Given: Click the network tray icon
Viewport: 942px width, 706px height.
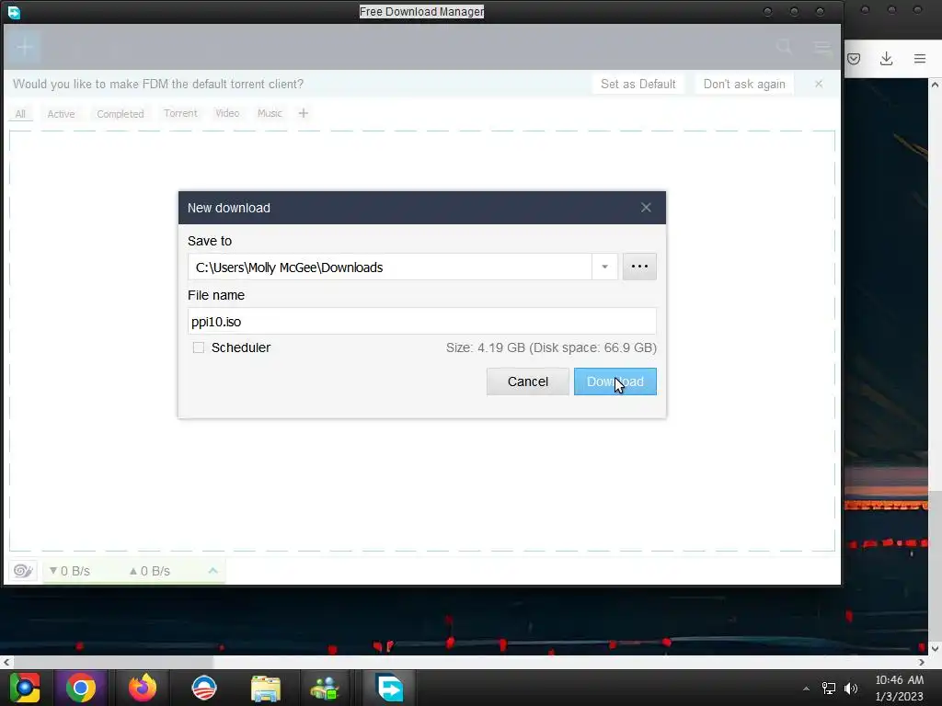Looking at the screenshot, I should pos(829,689).
